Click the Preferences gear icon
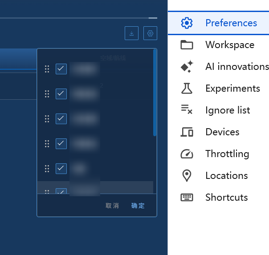The image size is (269, 255). pos(187,23)
